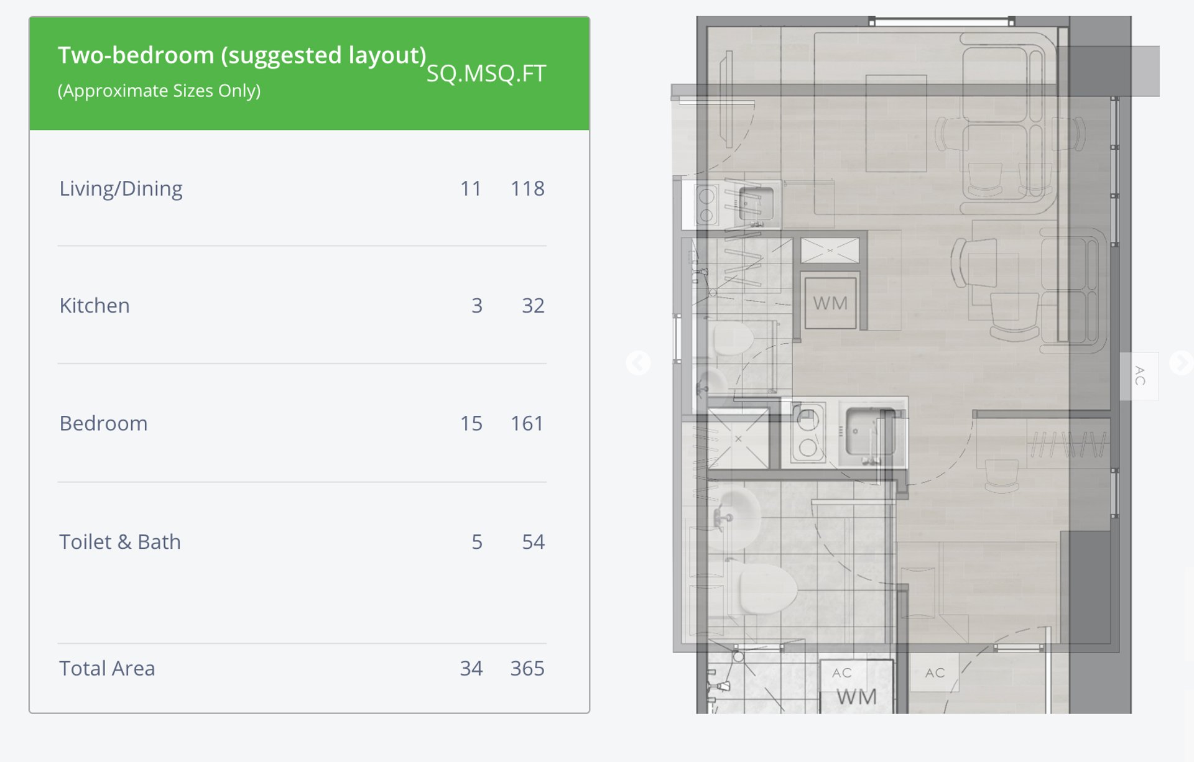Click the large WM box at bottom

pyautogui.click(x=856, y=696)
